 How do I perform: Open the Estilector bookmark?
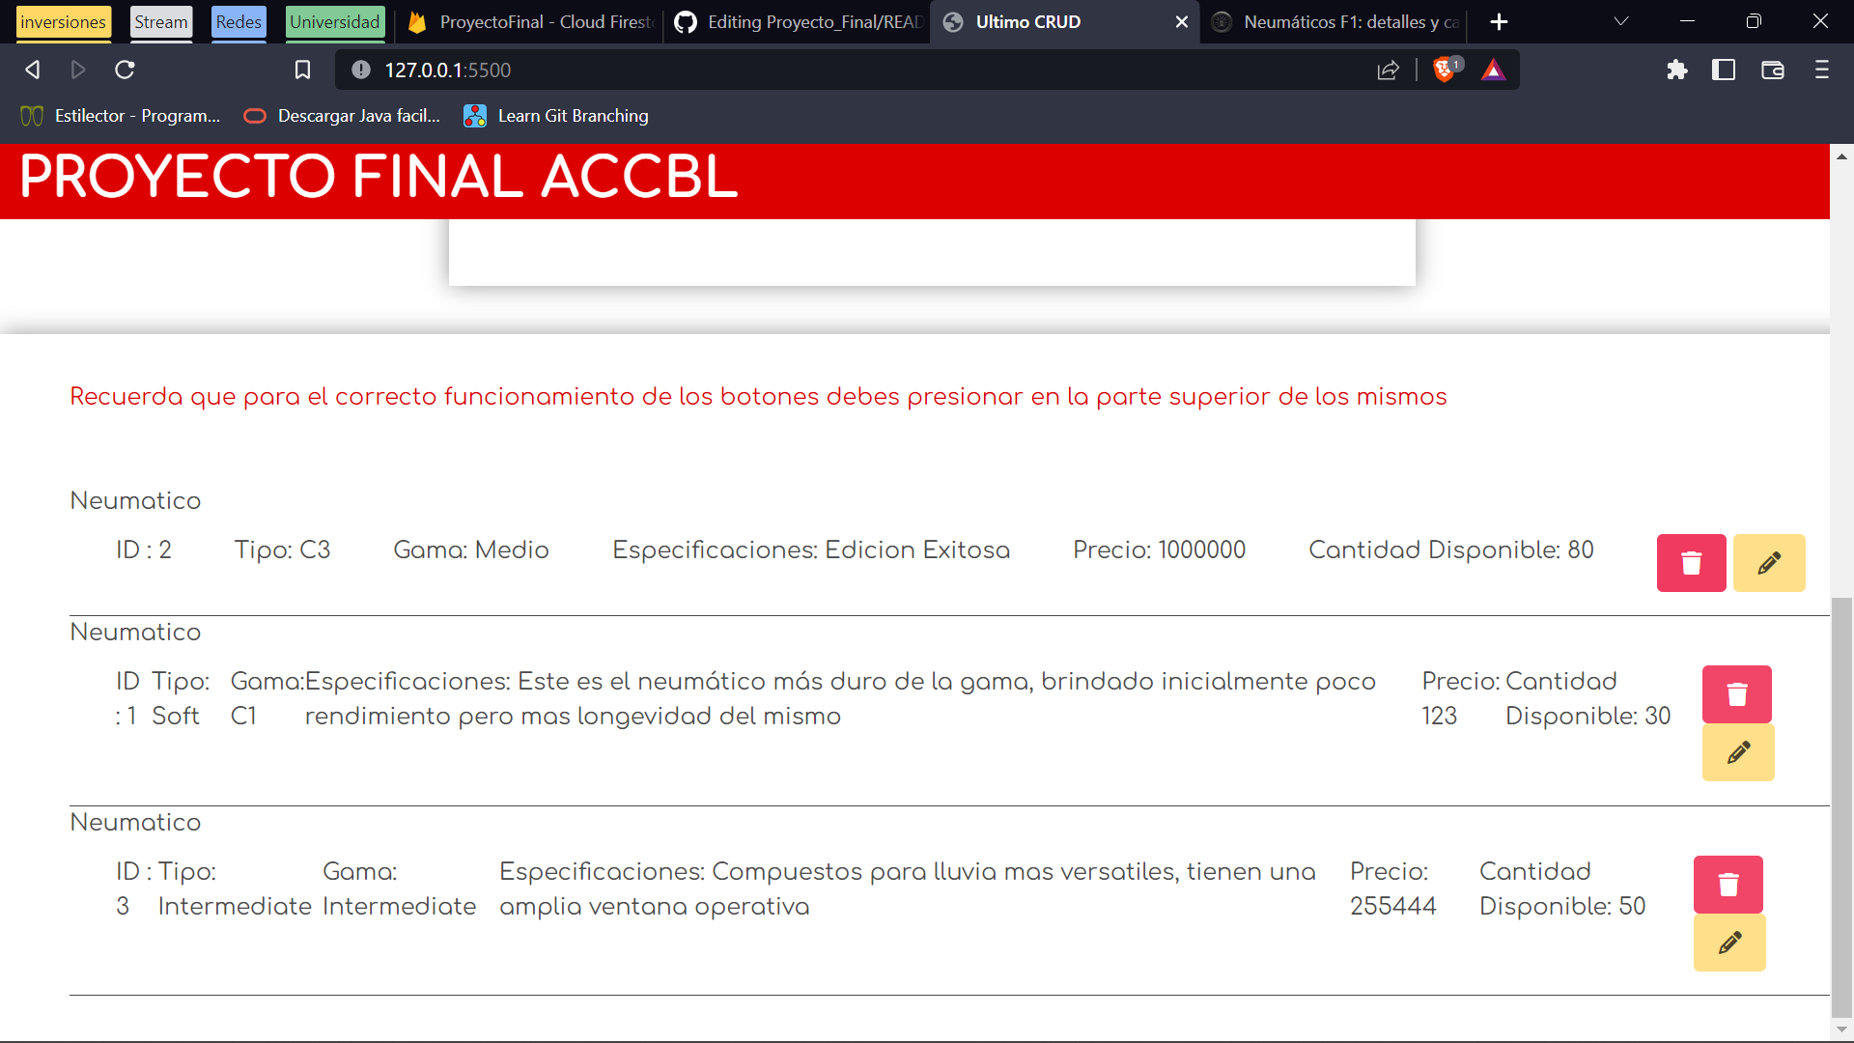121,116
